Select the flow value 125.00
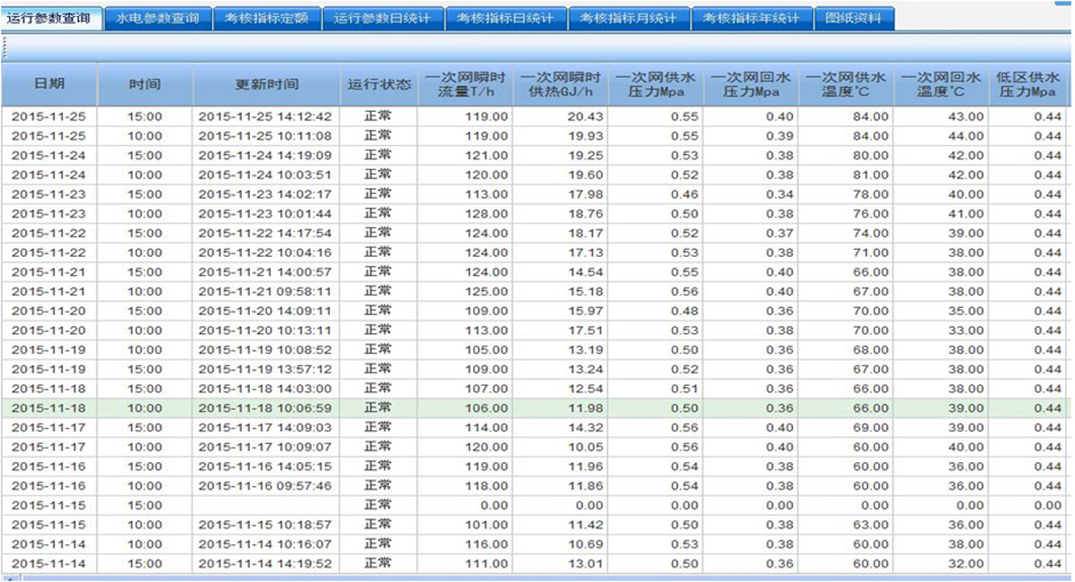 tap(486, 292)
